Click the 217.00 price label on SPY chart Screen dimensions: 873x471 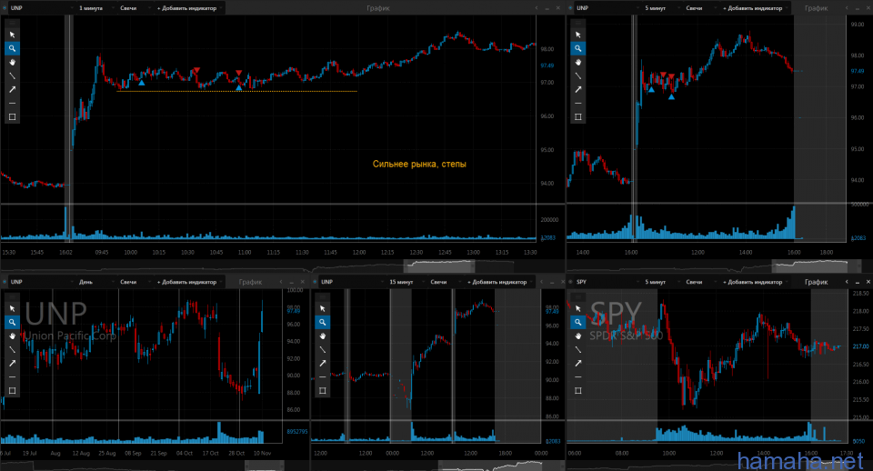pos(860,346)
